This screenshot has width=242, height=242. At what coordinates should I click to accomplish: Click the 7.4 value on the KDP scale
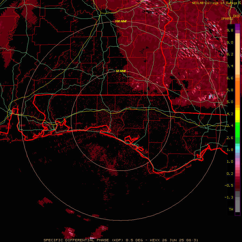click(230, 66)
